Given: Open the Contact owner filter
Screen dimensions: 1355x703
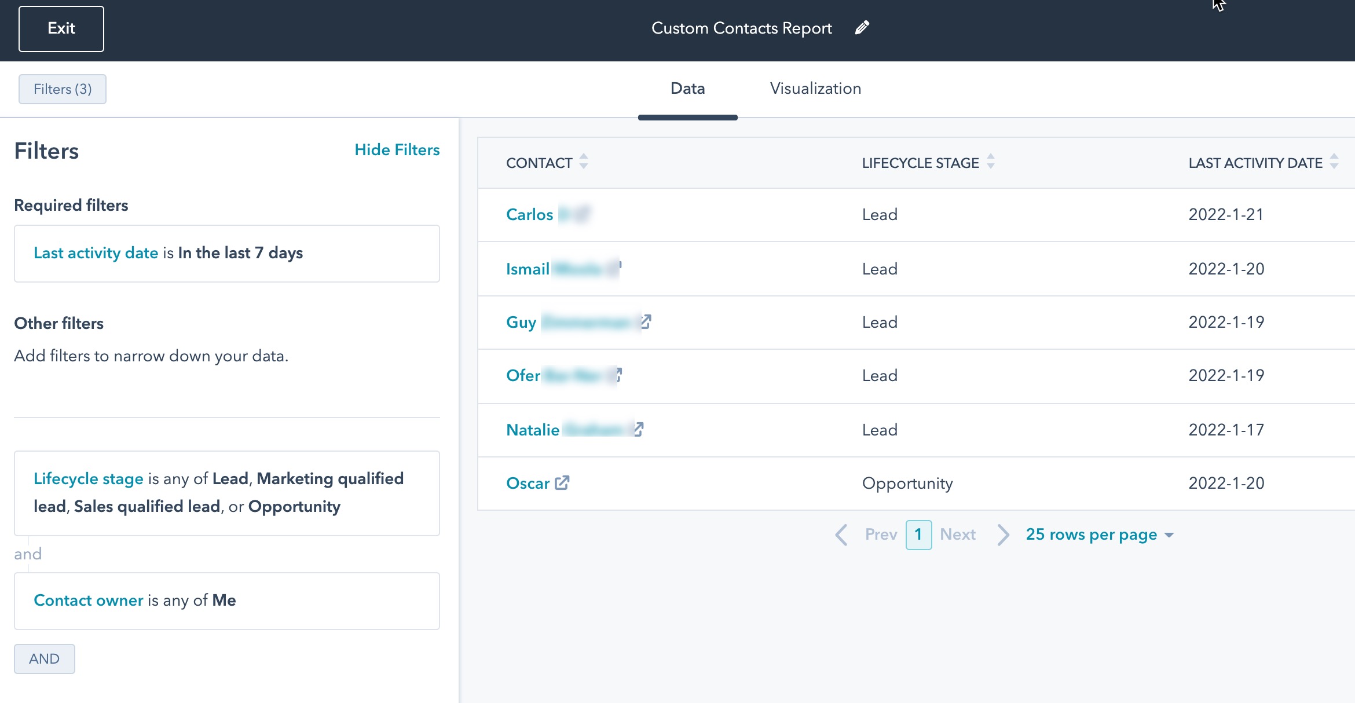Looking at the screenshot, I should click(226, 601).
